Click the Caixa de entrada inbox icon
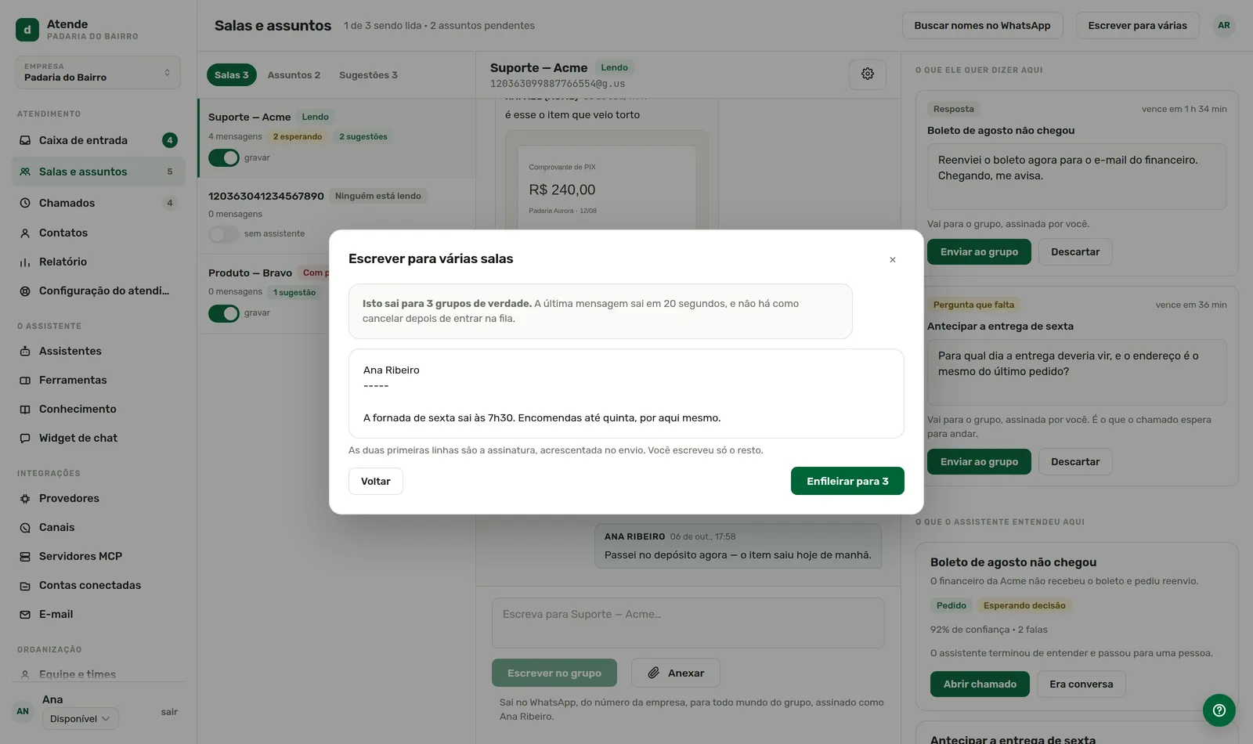 (25, 140)
